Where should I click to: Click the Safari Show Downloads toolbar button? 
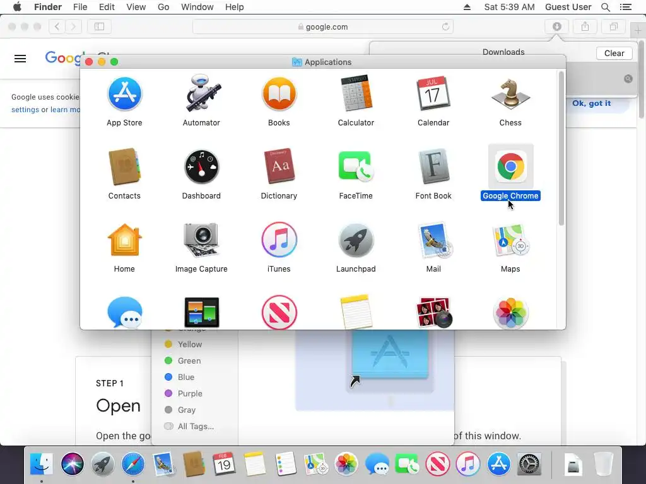[x=556, y=26]
